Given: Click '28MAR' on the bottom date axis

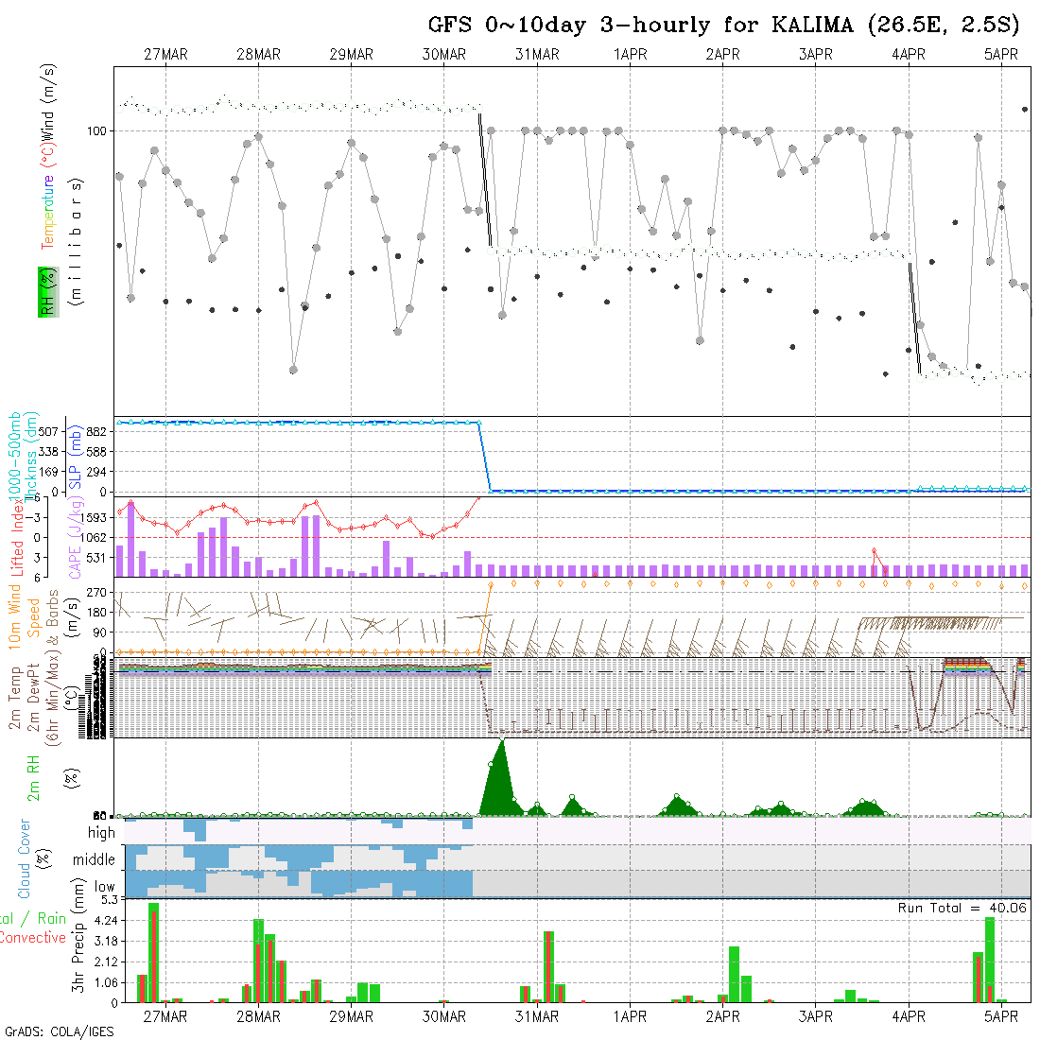Looking at the screenshot, I should (259, 1016).
